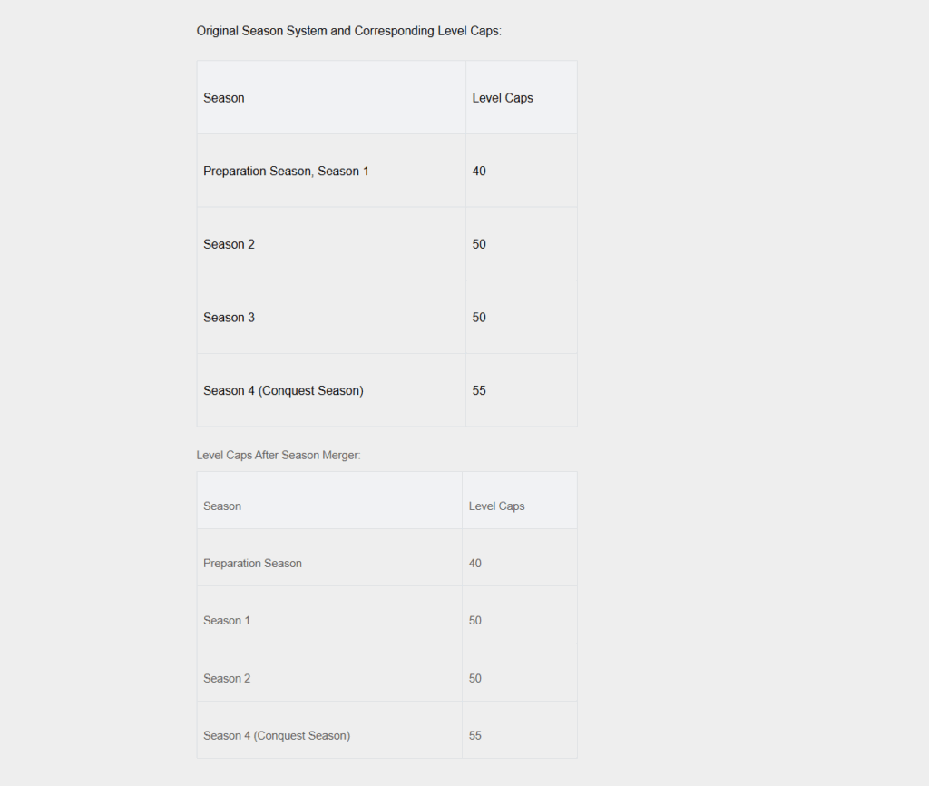
Task: Select value 55 in merger table
Action: [475, 735]
